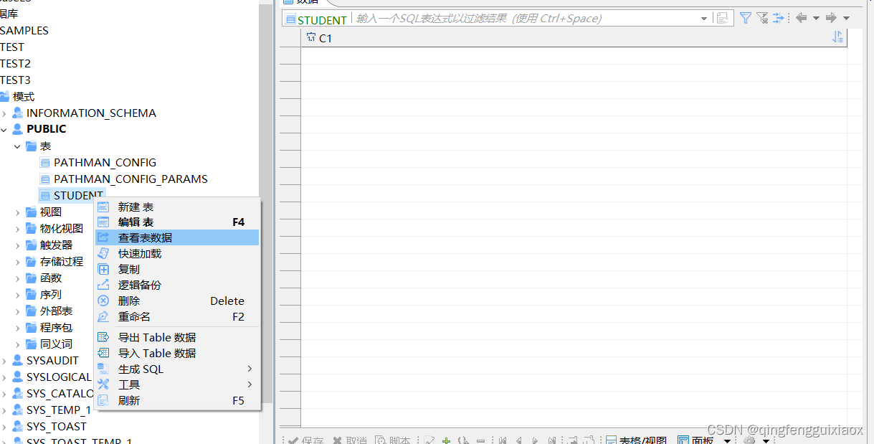Click the 新建 表 context menu entry
Screen dimensions: 874x444
pyautogui.click(x=177, y=207)
